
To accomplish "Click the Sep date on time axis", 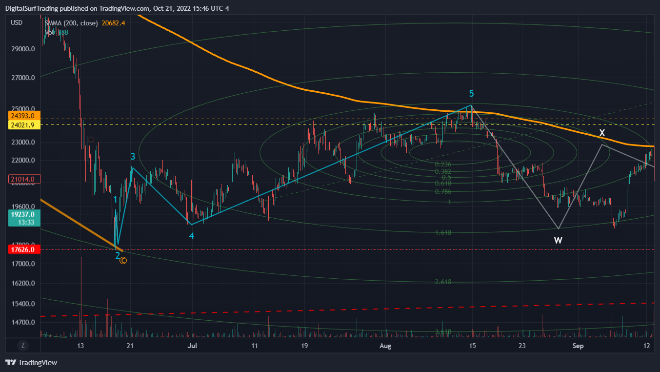I will pos(578,346).
